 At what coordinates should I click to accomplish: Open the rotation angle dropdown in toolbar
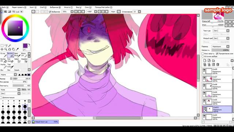pyautogui.click(x=96, y=11)
